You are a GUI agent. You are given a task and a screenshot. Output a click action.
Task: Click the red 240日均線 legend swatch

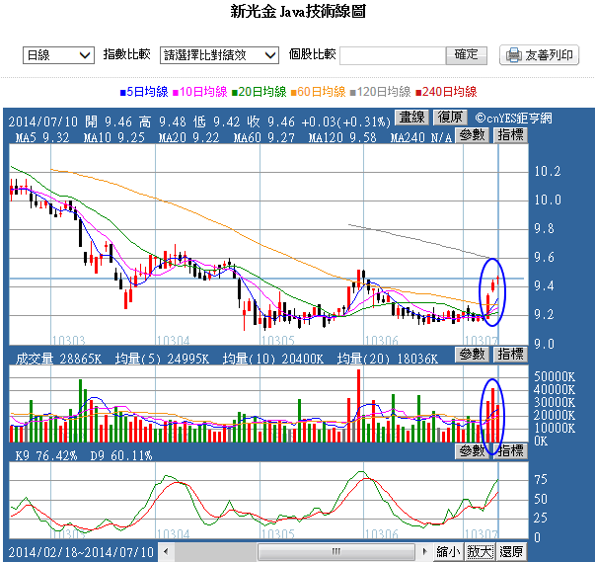click(x=418, y=92)
